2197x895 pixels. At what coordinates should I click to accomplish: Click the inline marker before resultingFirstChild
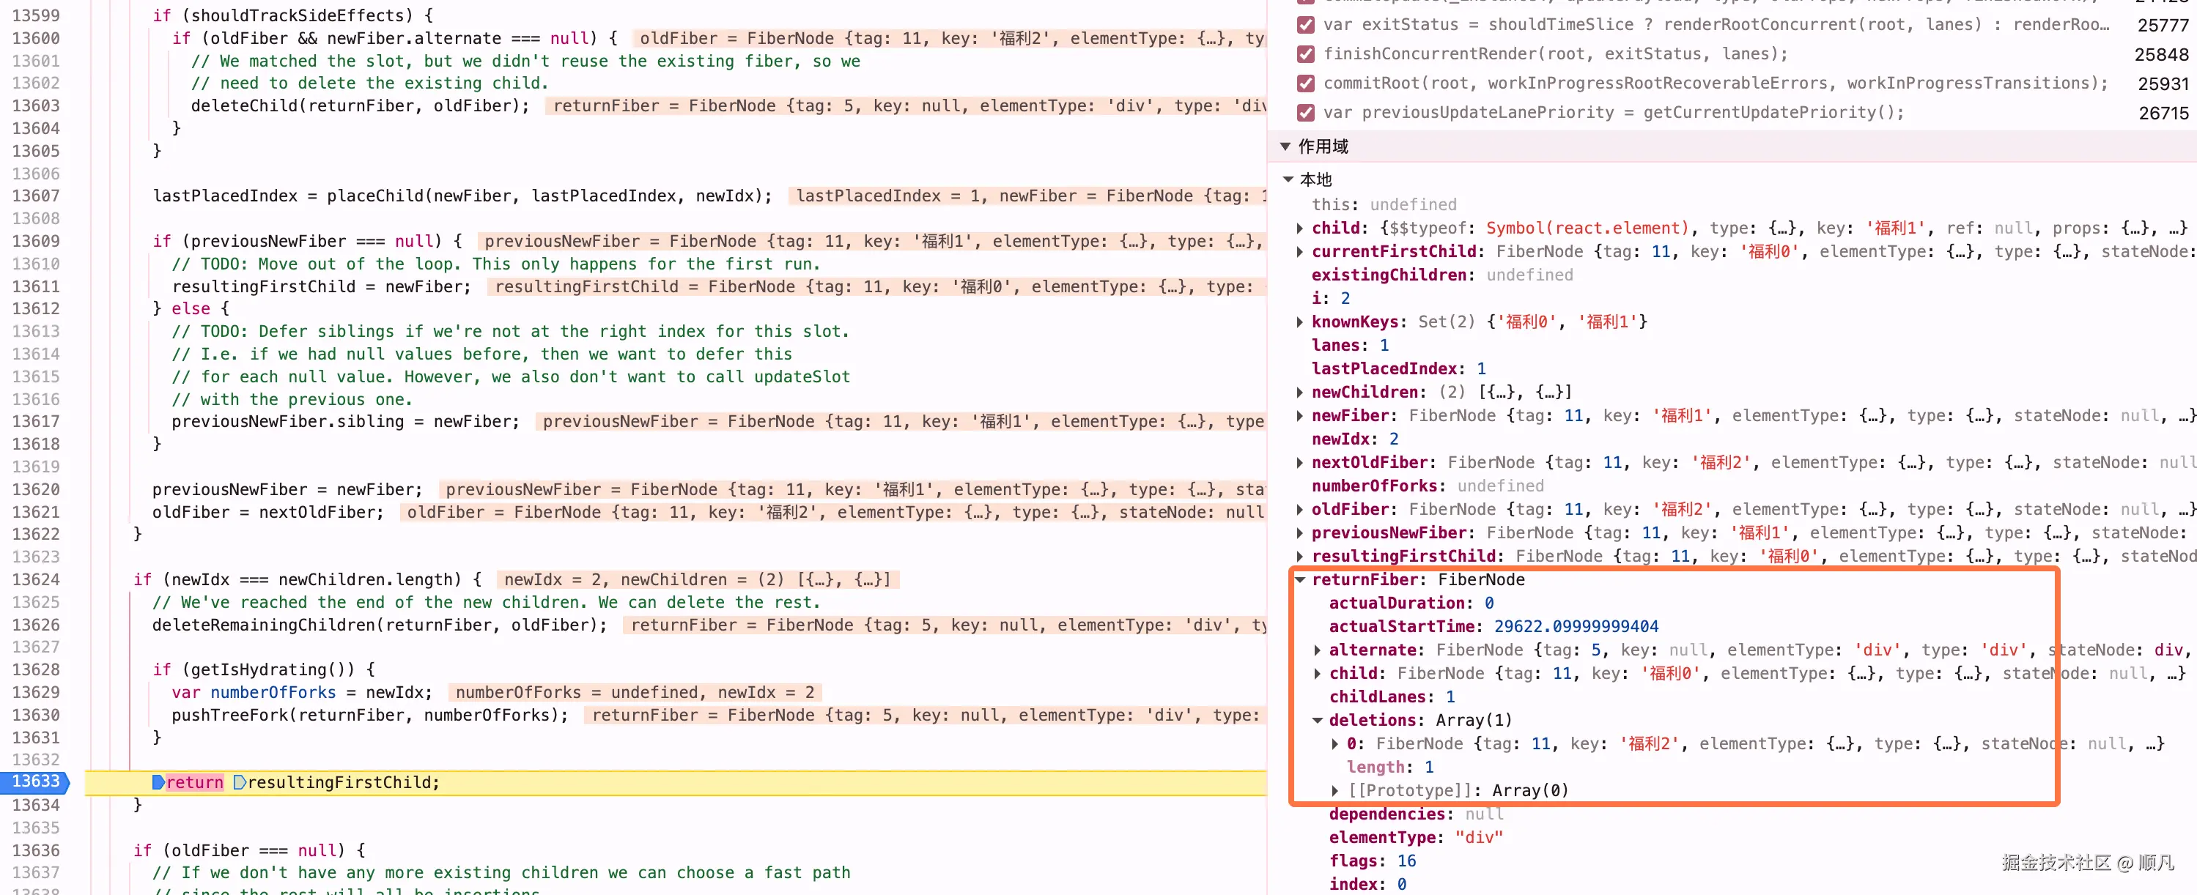240,782
